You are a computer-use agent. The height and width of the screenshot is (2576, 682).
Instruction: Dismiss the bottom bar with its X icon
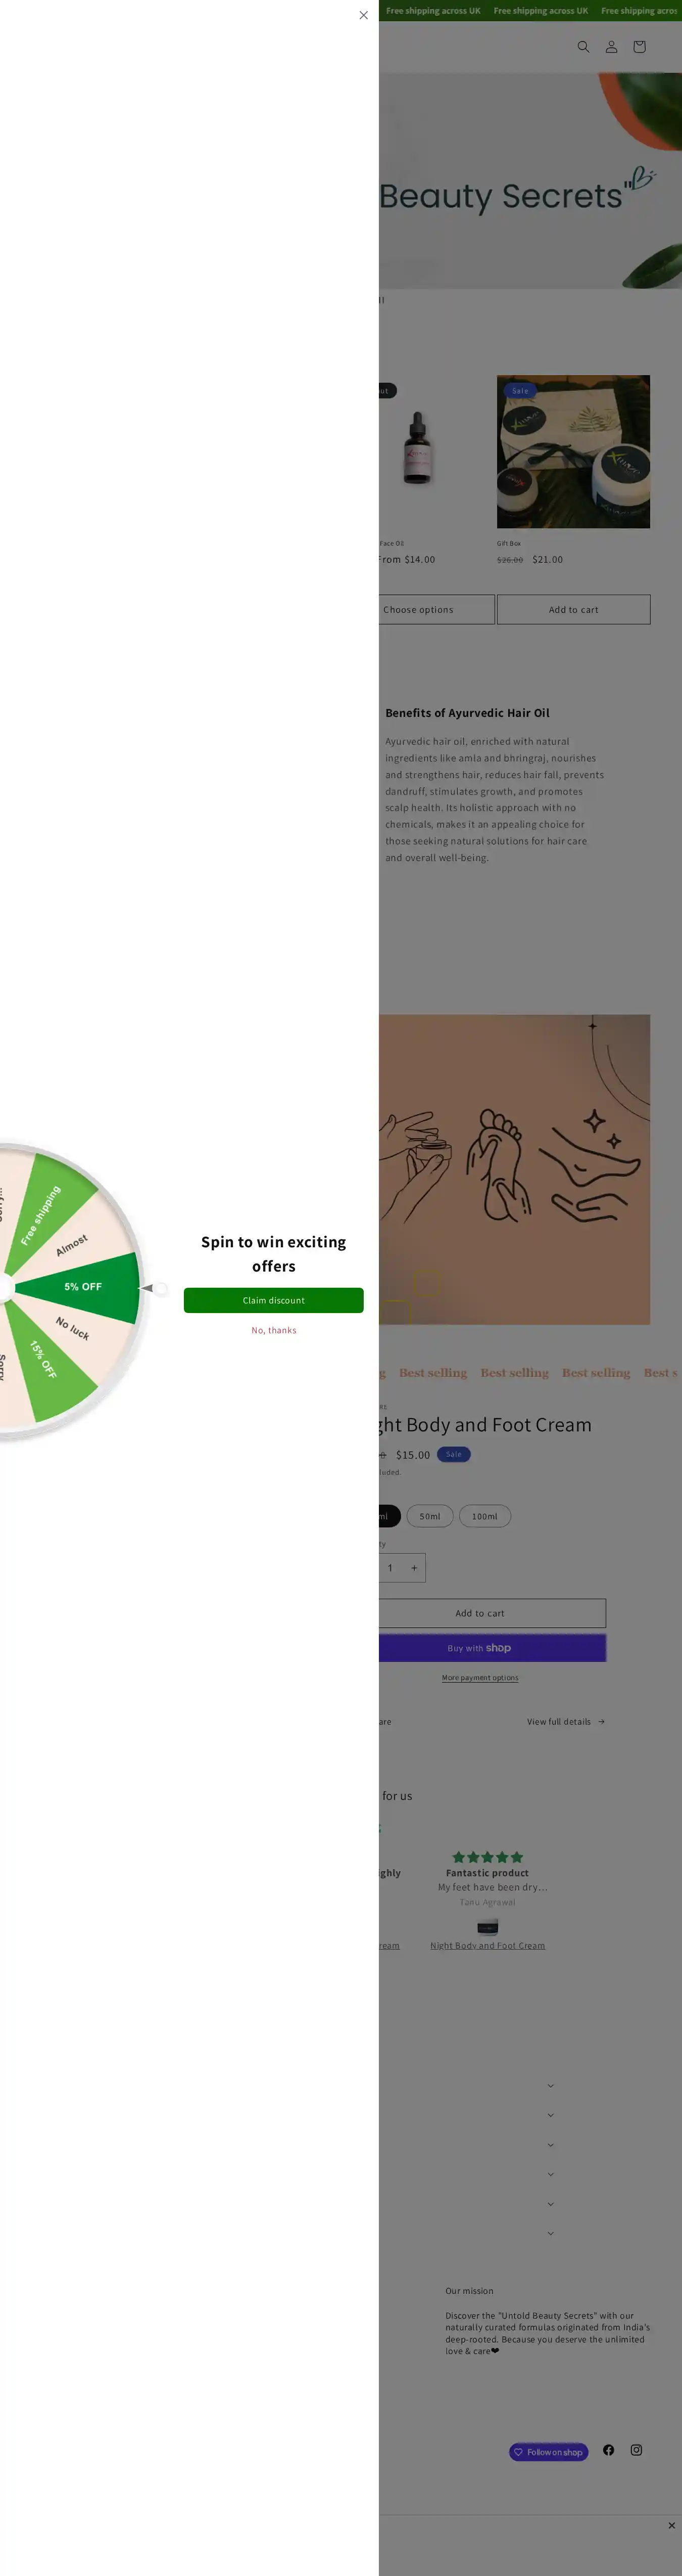click(671, 2525)
